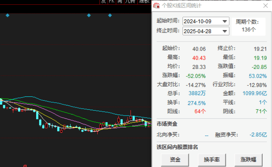Click the 阴线 count 71个
The width and height of the screenshot is (272, 167).
(x=261, y=111)
